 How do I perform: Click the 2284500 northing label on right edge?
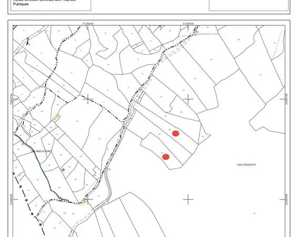coord(286,200)
